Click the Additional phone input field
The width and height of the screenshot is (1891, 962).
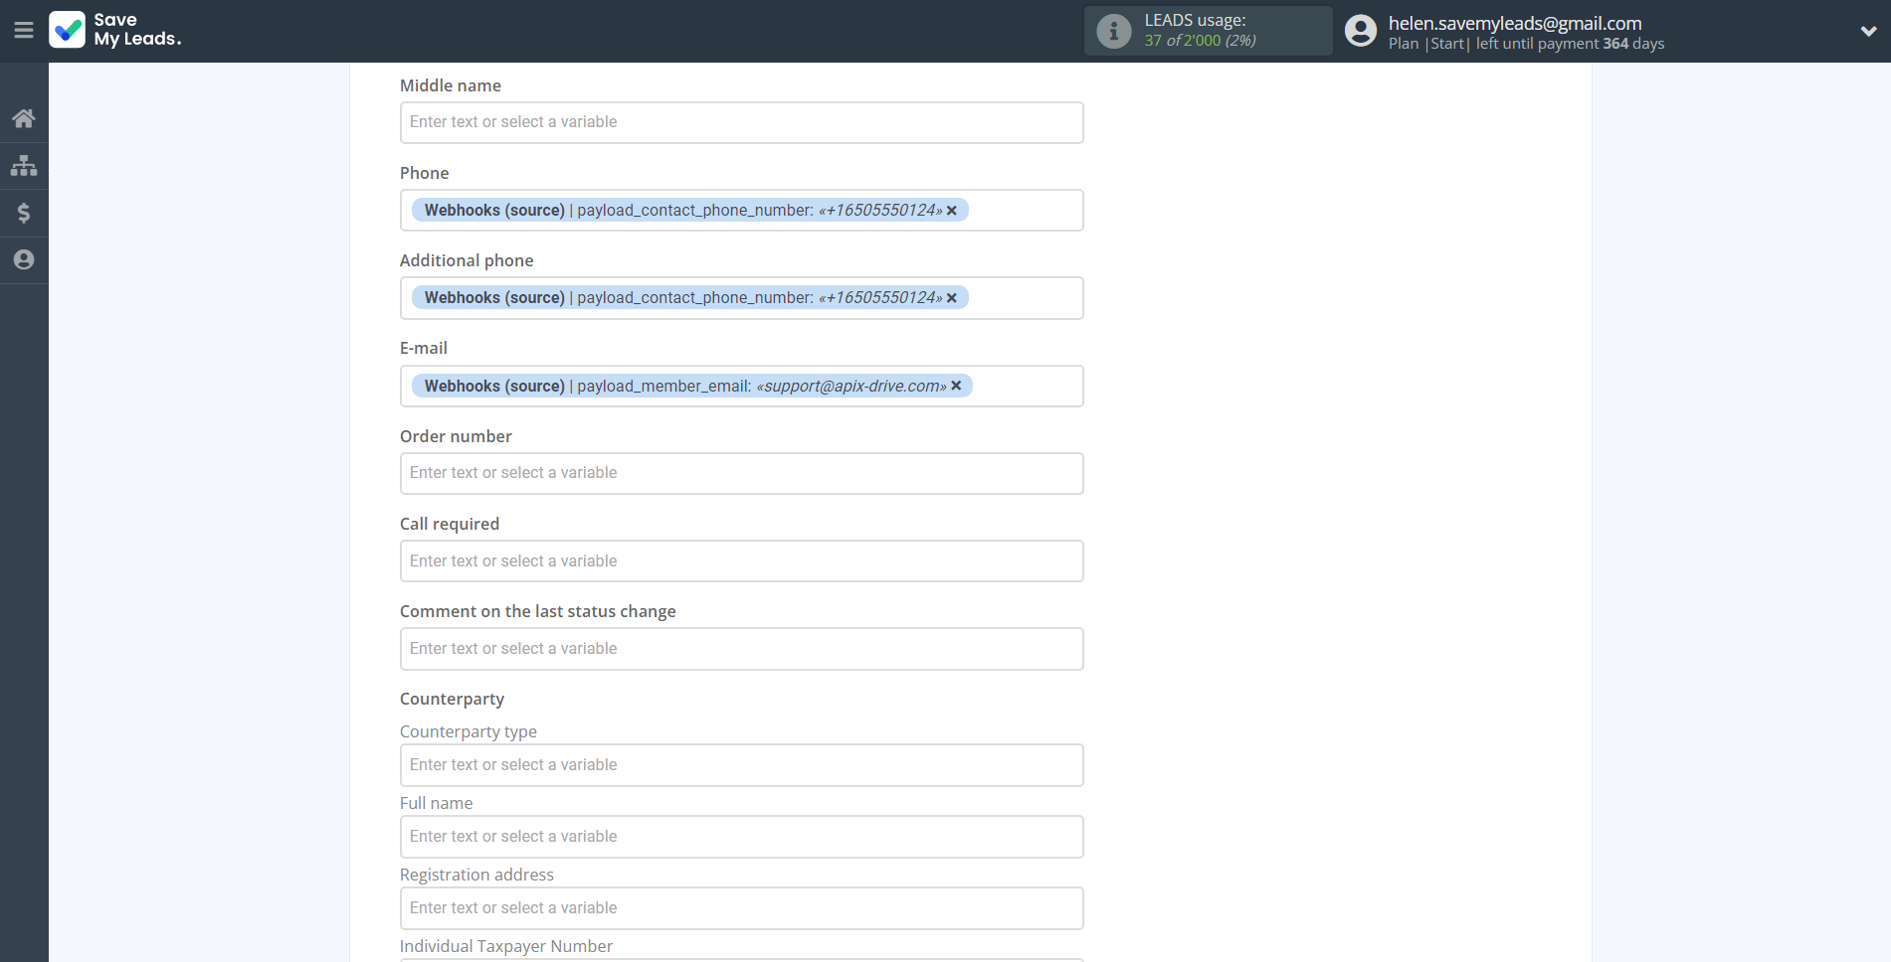[x=741, y=298]
